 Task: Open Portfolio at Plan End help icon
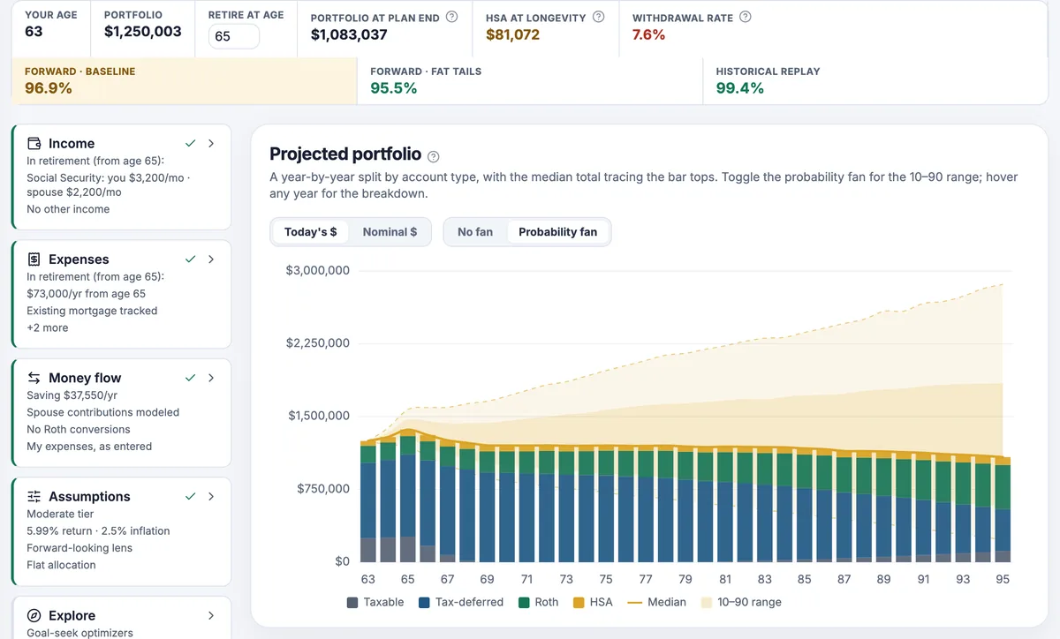point(452,17)
